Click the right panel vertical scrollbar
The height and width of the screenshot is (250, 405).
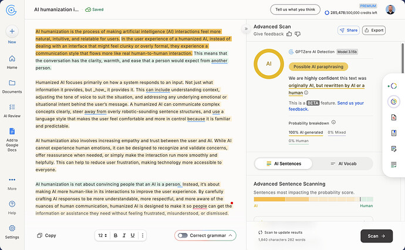point(403,58)
